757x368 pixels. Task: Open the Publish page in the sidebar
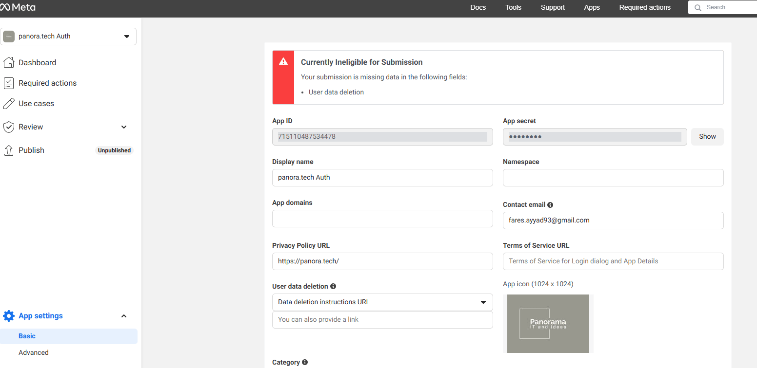31,150
